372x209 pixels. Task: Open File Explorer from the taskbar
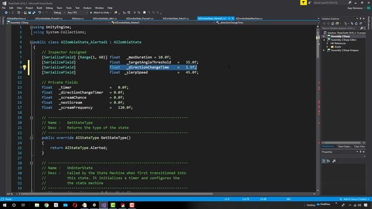37,205
